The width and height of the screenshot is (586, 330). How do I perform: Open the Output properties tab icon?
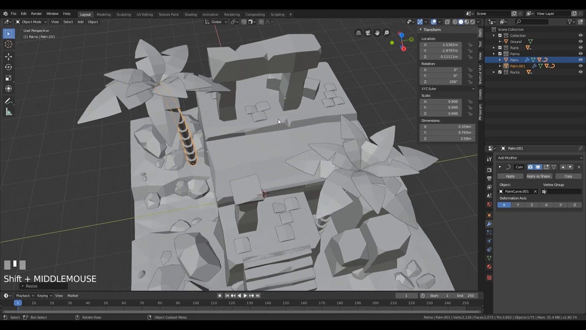point(489,178)
